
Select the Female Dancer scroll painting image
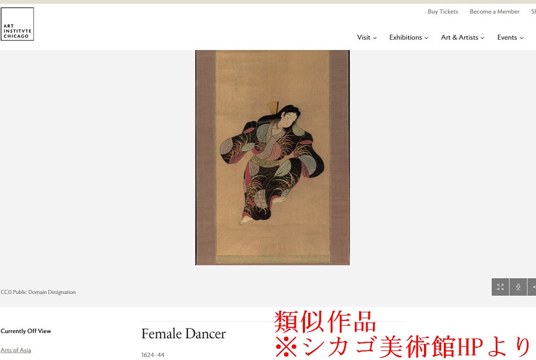tap(272, 157)
